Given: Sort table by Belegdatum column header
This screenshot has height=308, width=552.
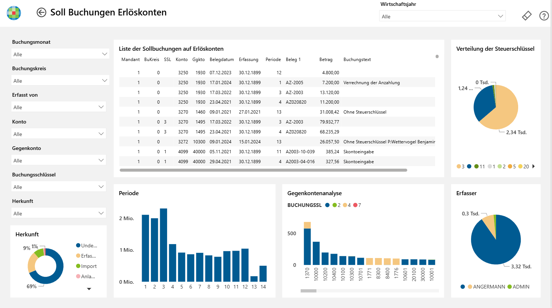Looking at the screenshot, I should coord(222,60).
